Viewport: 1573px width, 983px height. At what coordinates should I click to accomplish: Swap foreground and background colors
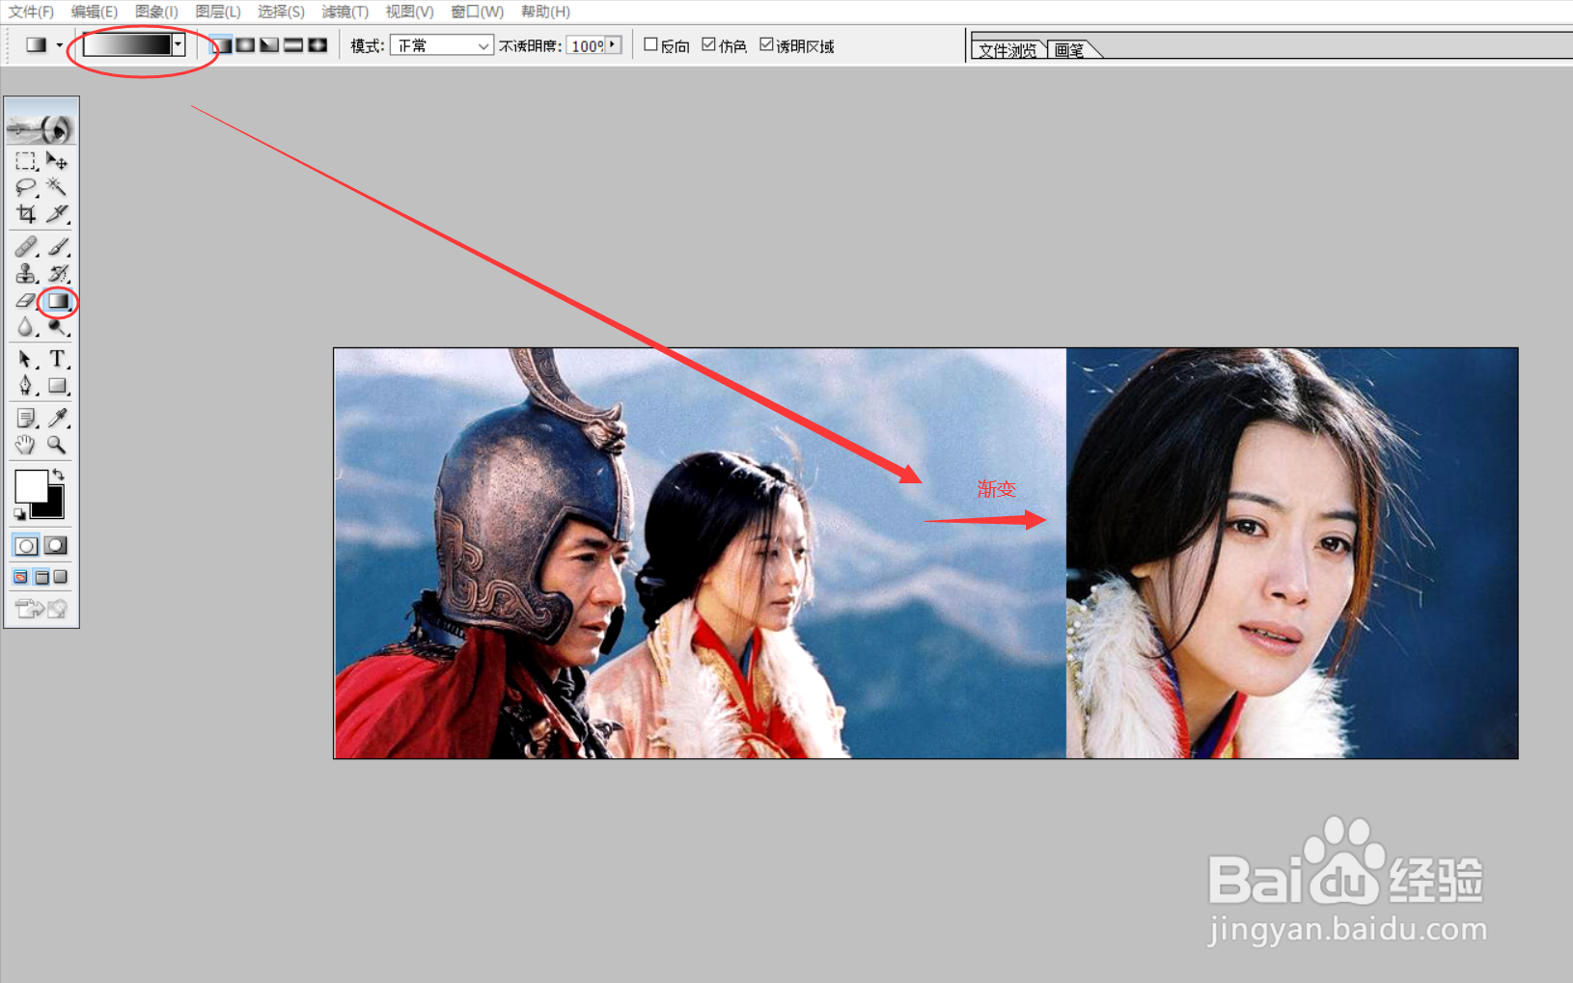59,474
